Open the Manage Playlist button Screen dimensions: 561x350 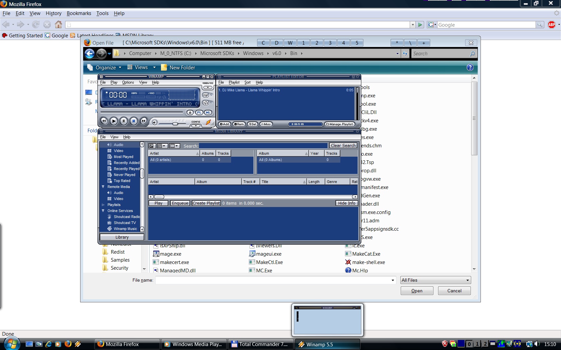coord(339,124)
